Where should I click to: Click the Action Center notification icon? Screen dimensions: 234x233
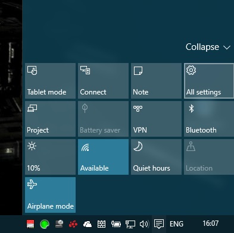click(159, 224)
